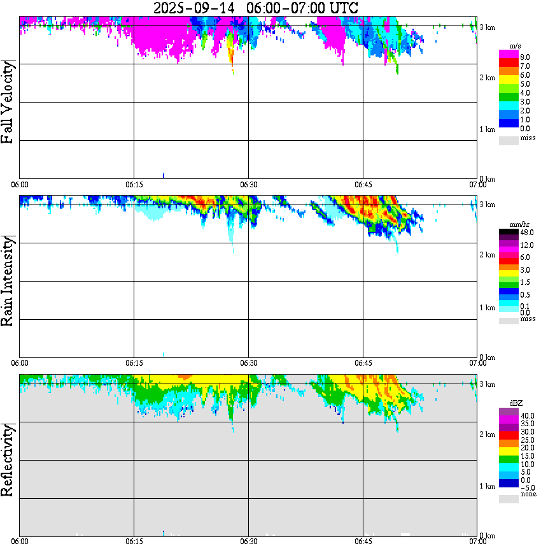Select the gray miss swatch in Fall Velocity legend
Image resolution: width=541 pixels, height=553 pixels.
pos(509,140)
